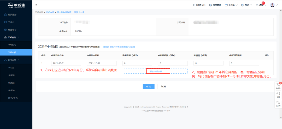This screenshot has width=282, height=129.
Task: Click the 净销售额 (VP2) input
Action: pyautogui.click(x=137, y=63)
